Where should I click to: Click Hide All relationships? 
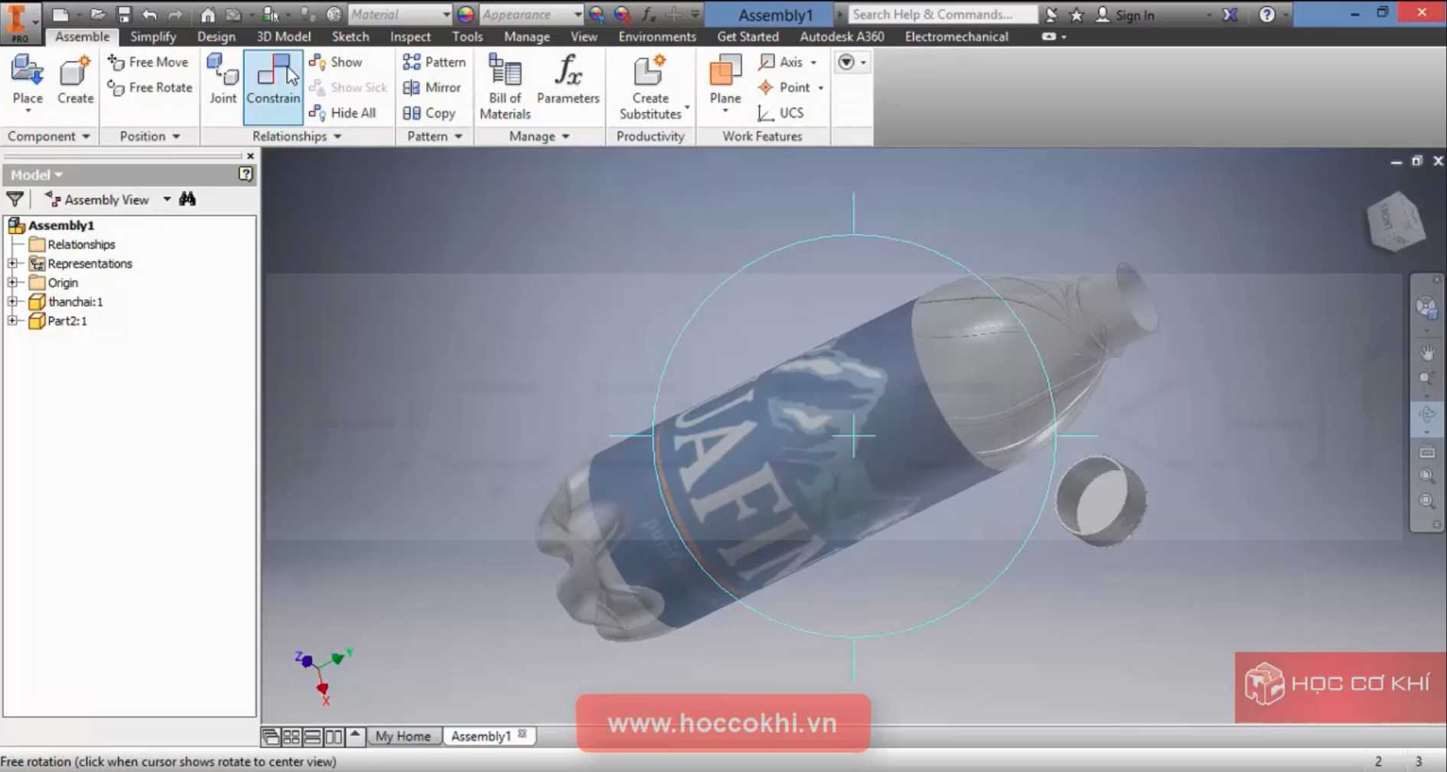343,113
